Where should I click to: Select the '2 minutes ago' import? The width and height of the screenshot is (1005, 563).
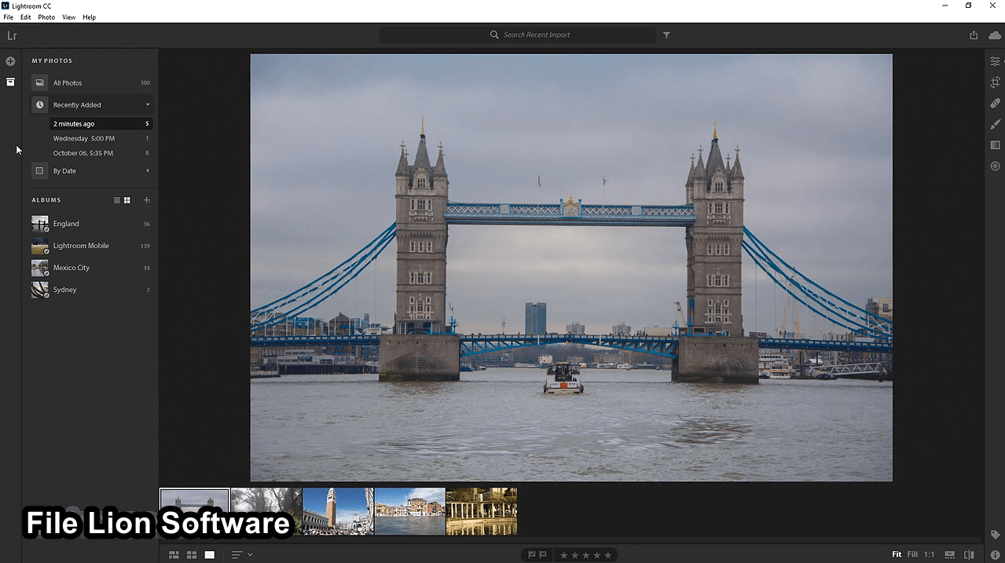click(101, 123)
